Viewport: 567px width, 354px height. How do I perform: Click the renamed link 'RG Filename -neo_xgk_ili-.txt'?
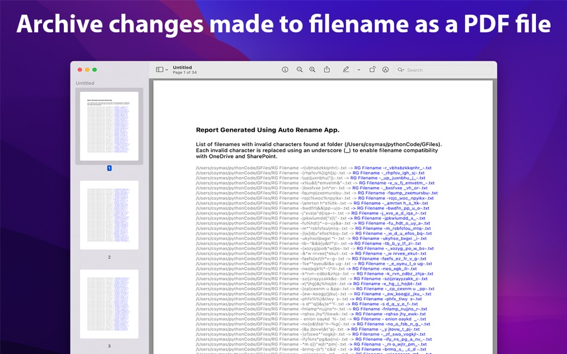(x=384, y=269)
